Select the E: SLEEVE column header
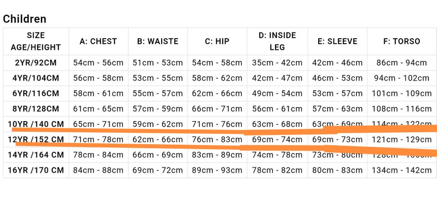Screen dimensions: 437x199 coord(337,41)
